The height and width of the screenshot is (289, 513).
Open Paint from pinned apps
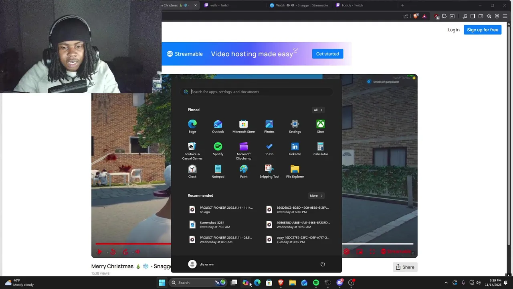click(x=244, y=171)
